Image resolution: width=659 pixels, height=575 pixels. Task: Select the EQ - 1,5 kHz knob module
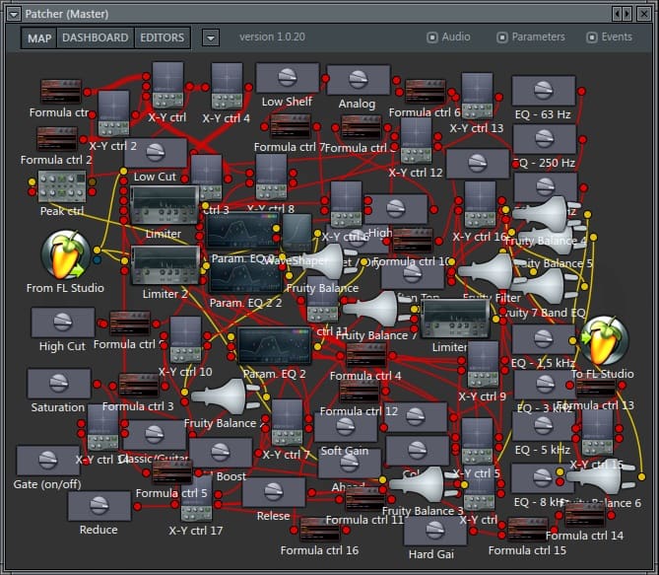544,339
